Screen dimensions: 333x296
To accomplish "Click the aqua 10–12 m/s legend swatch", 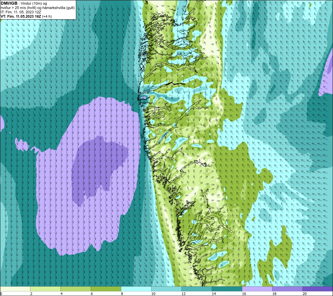I will click(x=166, y=289).
